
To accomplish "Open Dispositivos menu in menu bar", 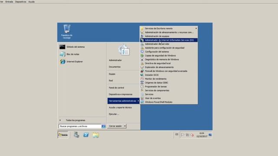I will coord(20,2).
